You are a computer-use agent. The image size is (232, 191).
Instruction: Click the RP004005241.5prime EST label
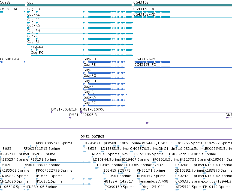(x=54, y=143)
